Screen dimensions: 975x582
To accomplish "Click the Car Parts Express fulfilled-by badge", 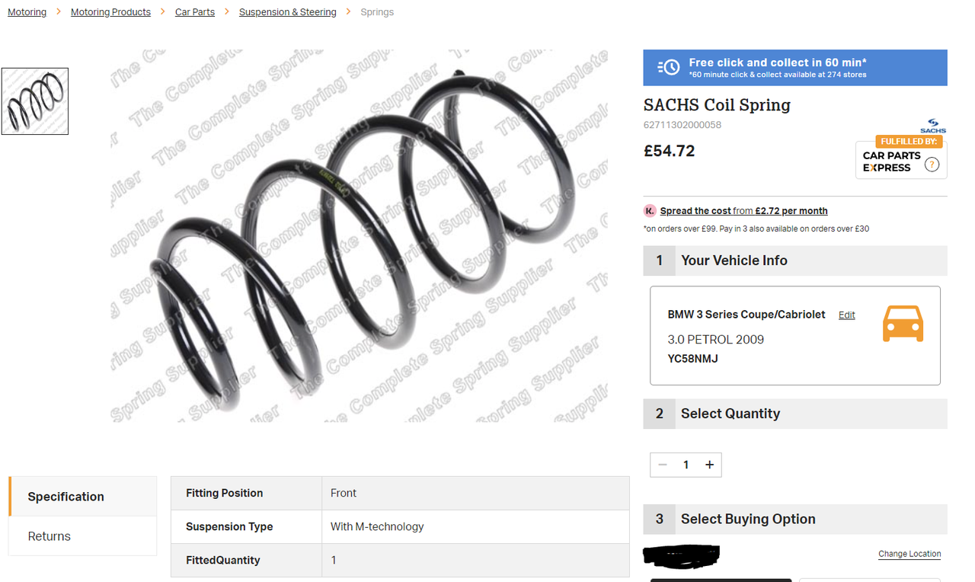I will 901,158.
